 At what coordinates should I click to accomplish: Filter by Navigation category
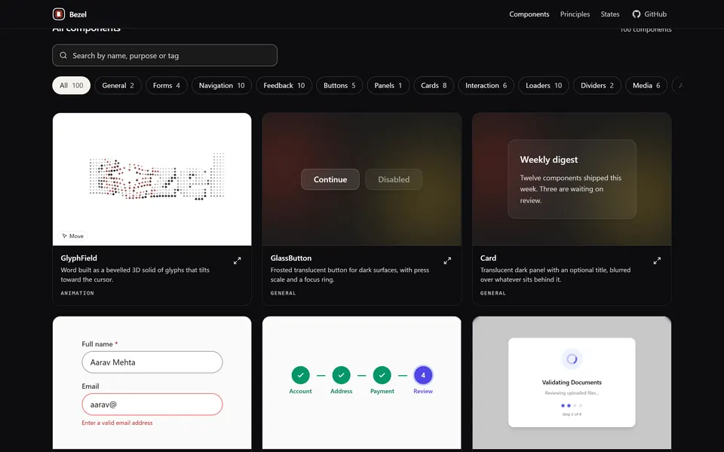coord(222,85)
